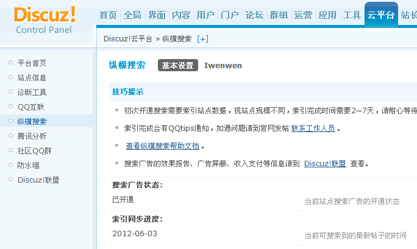
Task: Go to 平台首页 in sidebar
Action: (32, 63)
